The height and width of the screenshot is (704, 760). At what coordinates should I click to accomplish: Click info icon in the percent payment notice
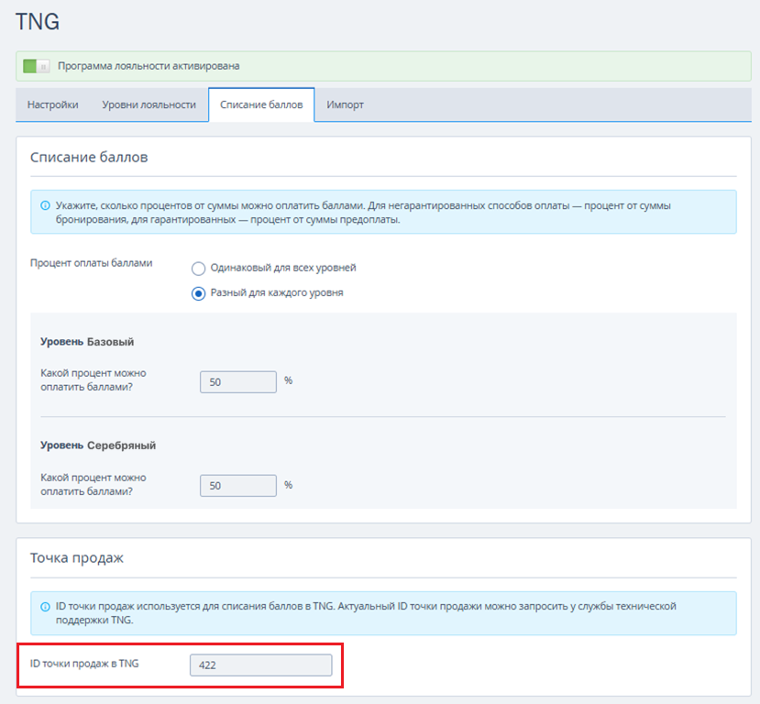pyautogui.click(x=45, y=205)
